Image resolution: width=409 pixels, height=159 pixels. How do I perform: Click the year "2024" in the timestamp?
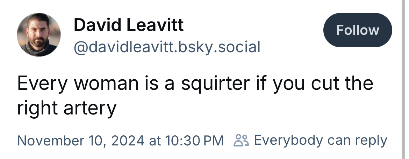coord(128,141)
